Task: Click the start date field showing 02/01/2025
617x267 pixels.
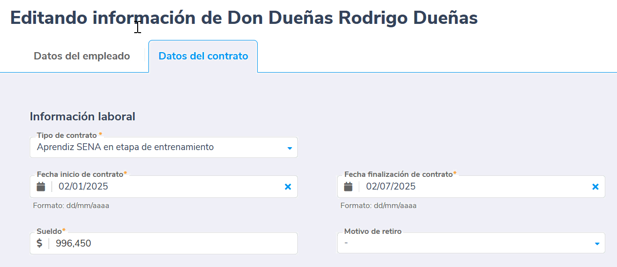Action: point(166,187)
